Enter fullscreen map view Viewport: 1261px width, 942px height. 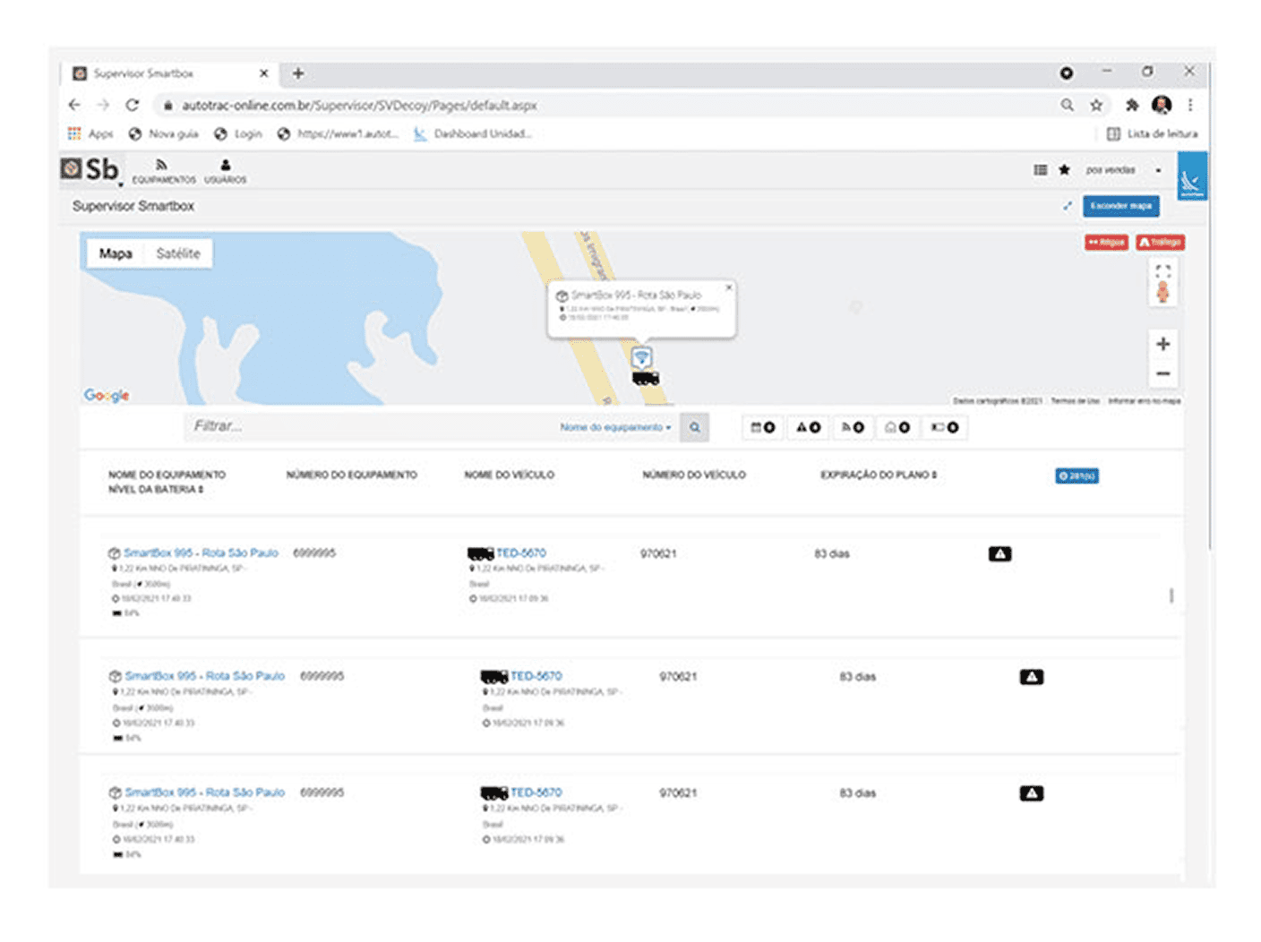(x=1162, y=270)
